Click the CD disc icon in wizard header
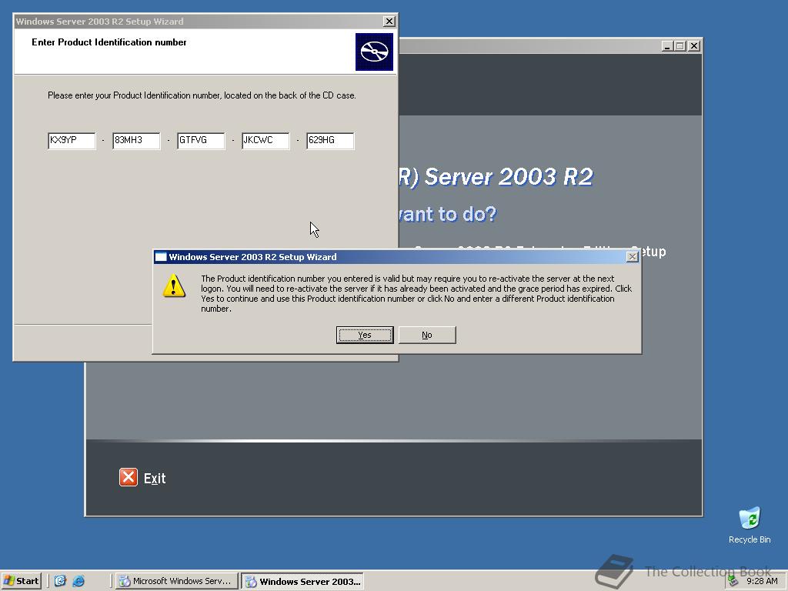This screenshot has width=788, height=591. (x=375, y=52)
